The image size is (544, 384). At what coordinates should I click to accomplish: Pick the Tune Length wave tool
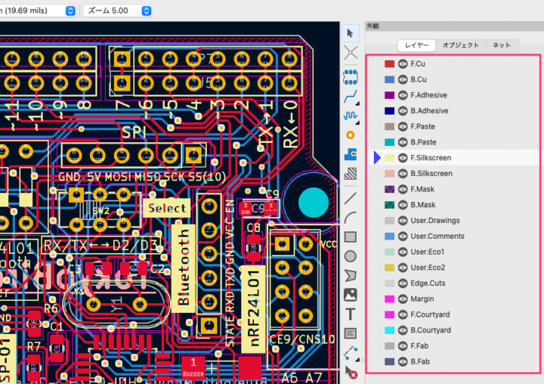(x=351, y=116)
